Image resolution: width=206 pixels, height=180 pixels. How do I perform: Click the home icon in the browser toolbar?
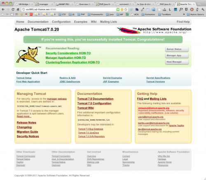tap(18, 9)
